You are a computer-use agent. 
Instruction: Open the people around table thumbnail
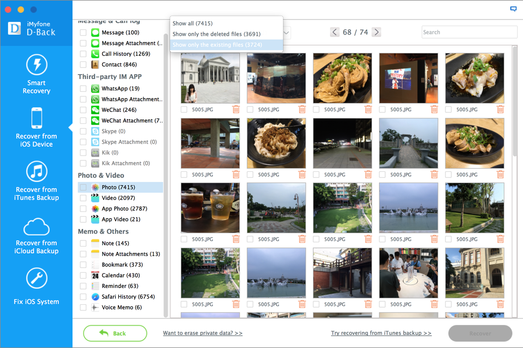click(x=408, y=273)
